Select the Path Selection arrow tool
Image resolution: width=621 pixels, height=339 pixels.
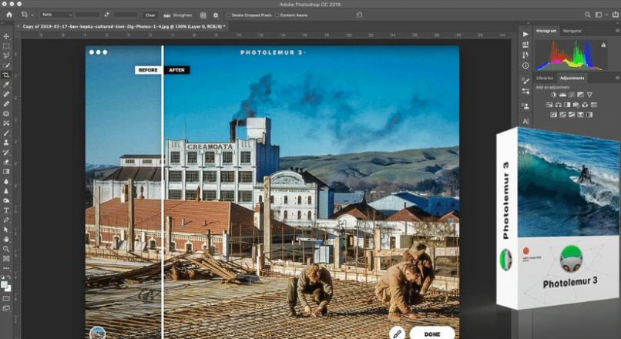coord(6,230)
